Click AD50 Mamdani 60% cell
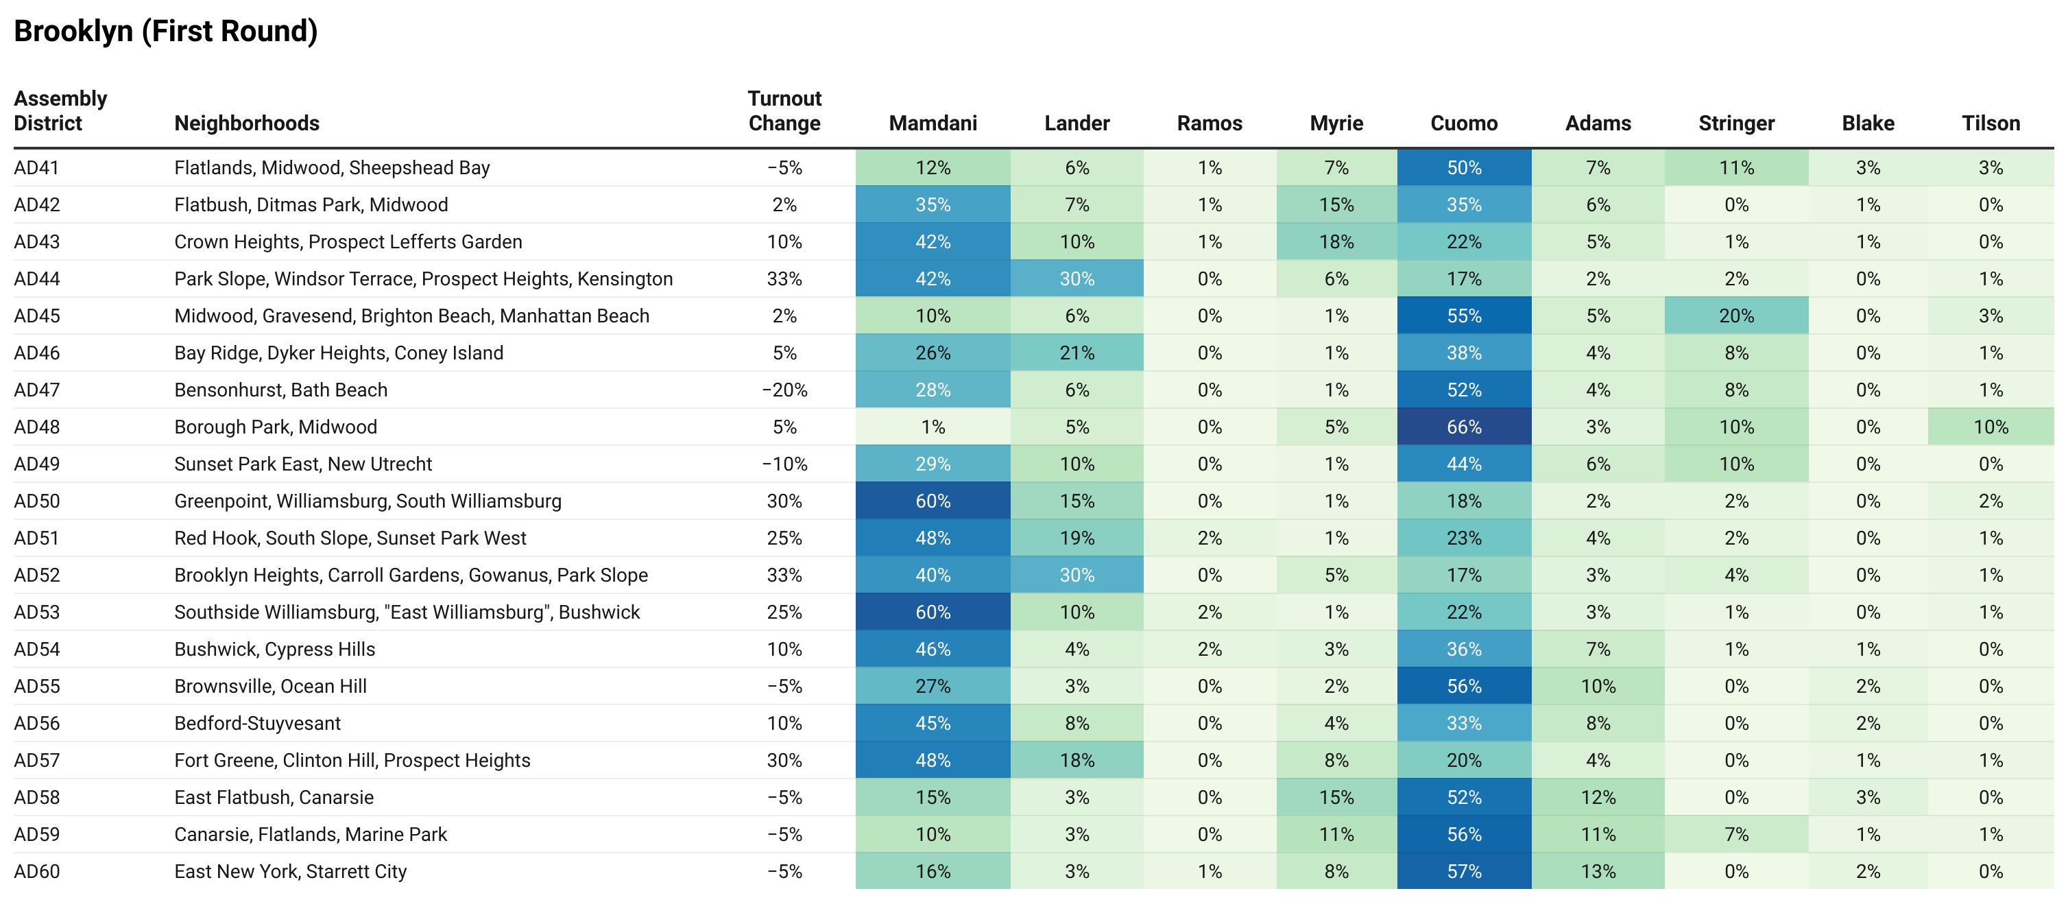This screenshot has width=2068, height=902. 932,501
